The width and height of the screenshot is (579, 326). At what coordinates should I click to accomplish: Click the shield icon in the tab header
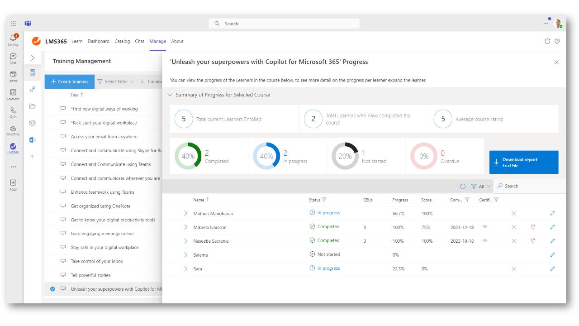[x=557, y=41]
